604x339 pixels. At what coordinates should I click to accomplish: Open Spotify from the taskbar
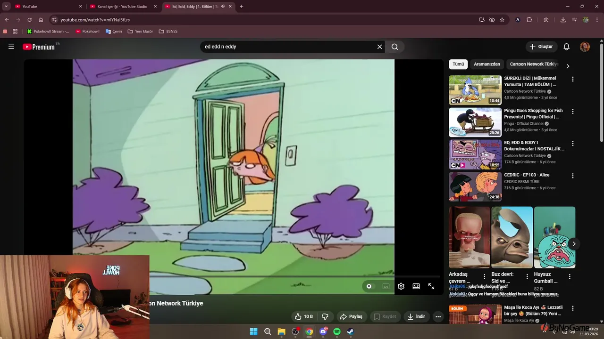click(337, 331)
